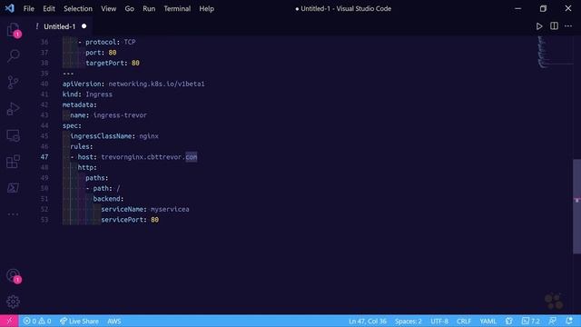
Task: Open remote window indicator in status bar
Action: pos(9,321)
